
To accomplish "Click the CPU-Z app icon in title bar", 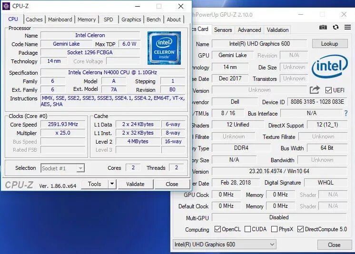I will point(6,6).
